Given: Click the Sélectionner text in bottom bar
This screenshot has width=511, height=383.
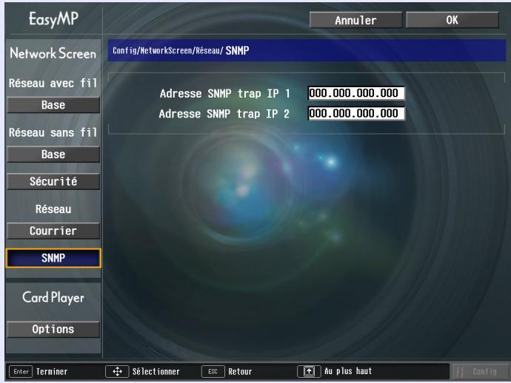Looking at the screenshot, I should (x=156, y=371).
